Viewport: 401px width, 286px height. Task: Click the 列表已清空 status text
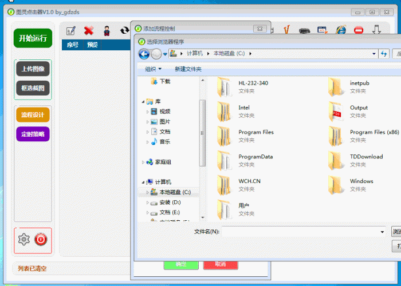pos(32,269)
